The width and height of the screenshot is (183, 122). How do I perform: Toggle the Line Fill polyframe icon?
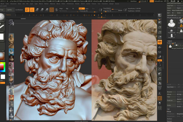click(x=160, y=88)
